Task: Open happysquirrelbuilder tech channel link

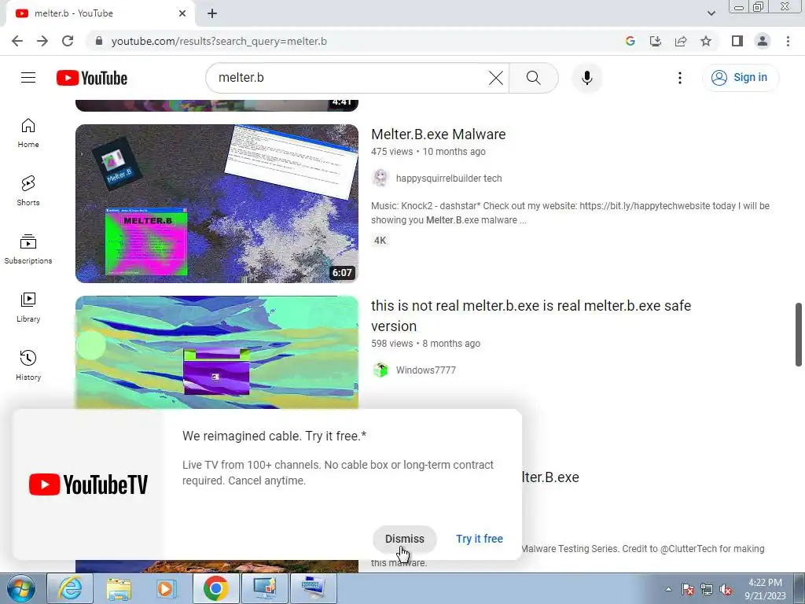Action: pos(449,179)
